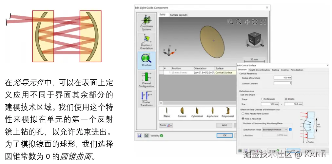Click bottom-left icon in Edit Conical Surface dialog
Viewport: 332px width, 164px height.
(x=240, y=151)
